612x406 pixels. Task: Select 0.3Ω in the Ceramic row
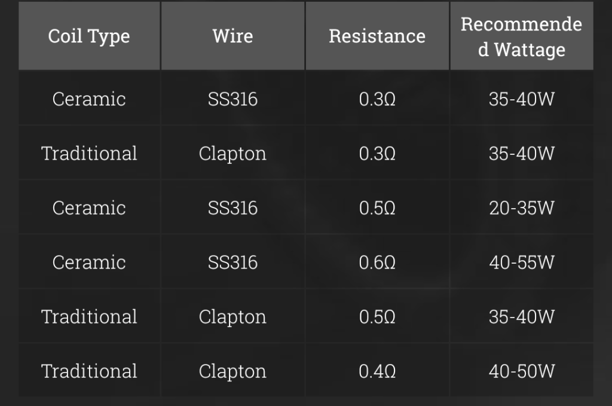[377, 99]
